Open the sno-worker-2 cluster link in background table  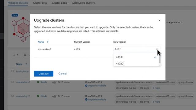[23, 96]
